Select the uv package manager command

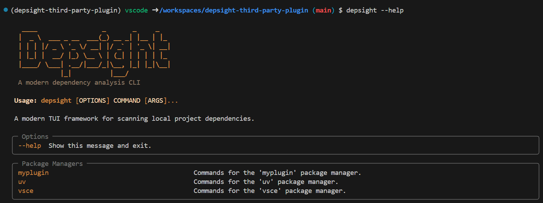[22, 181]
